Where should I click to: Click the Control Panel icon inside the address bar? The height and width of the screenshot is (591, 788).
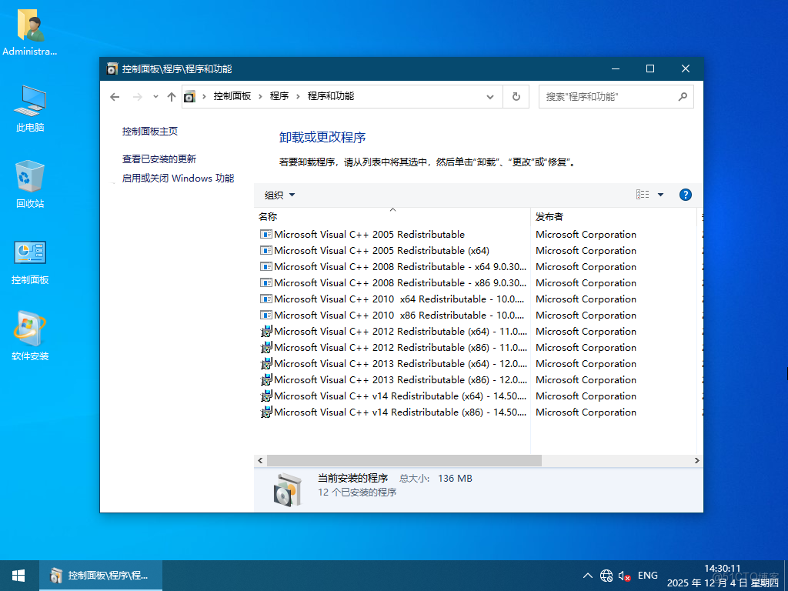coord(189,96)
